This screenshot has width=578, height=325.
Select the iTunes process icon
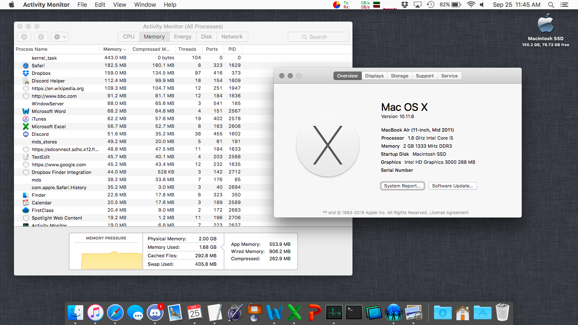(25, 119)
